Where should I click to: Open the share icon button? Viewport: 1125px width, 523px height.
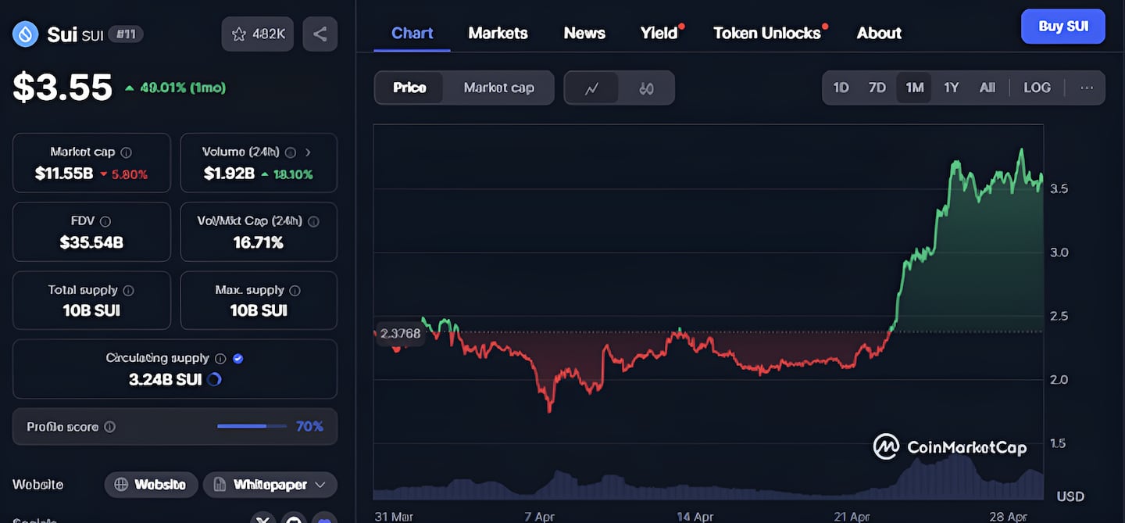click(320, 34)
